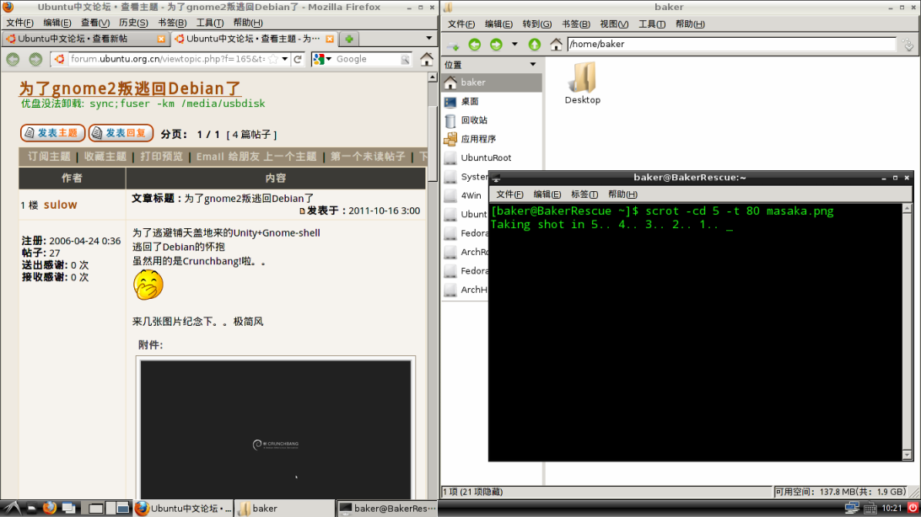The height and width of the screenshot is (517, 921).
Task: Open 帮助(H) menu in terminal
Action: coord(622,195)
